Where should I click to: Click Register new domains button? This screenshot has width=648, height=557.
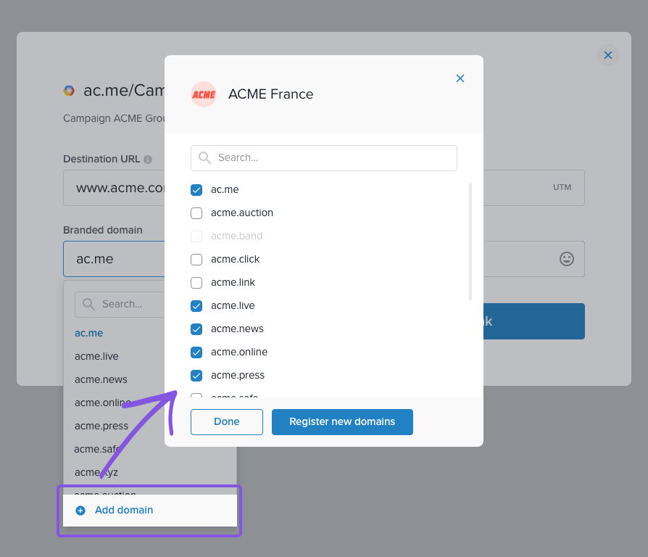point(342,422)
